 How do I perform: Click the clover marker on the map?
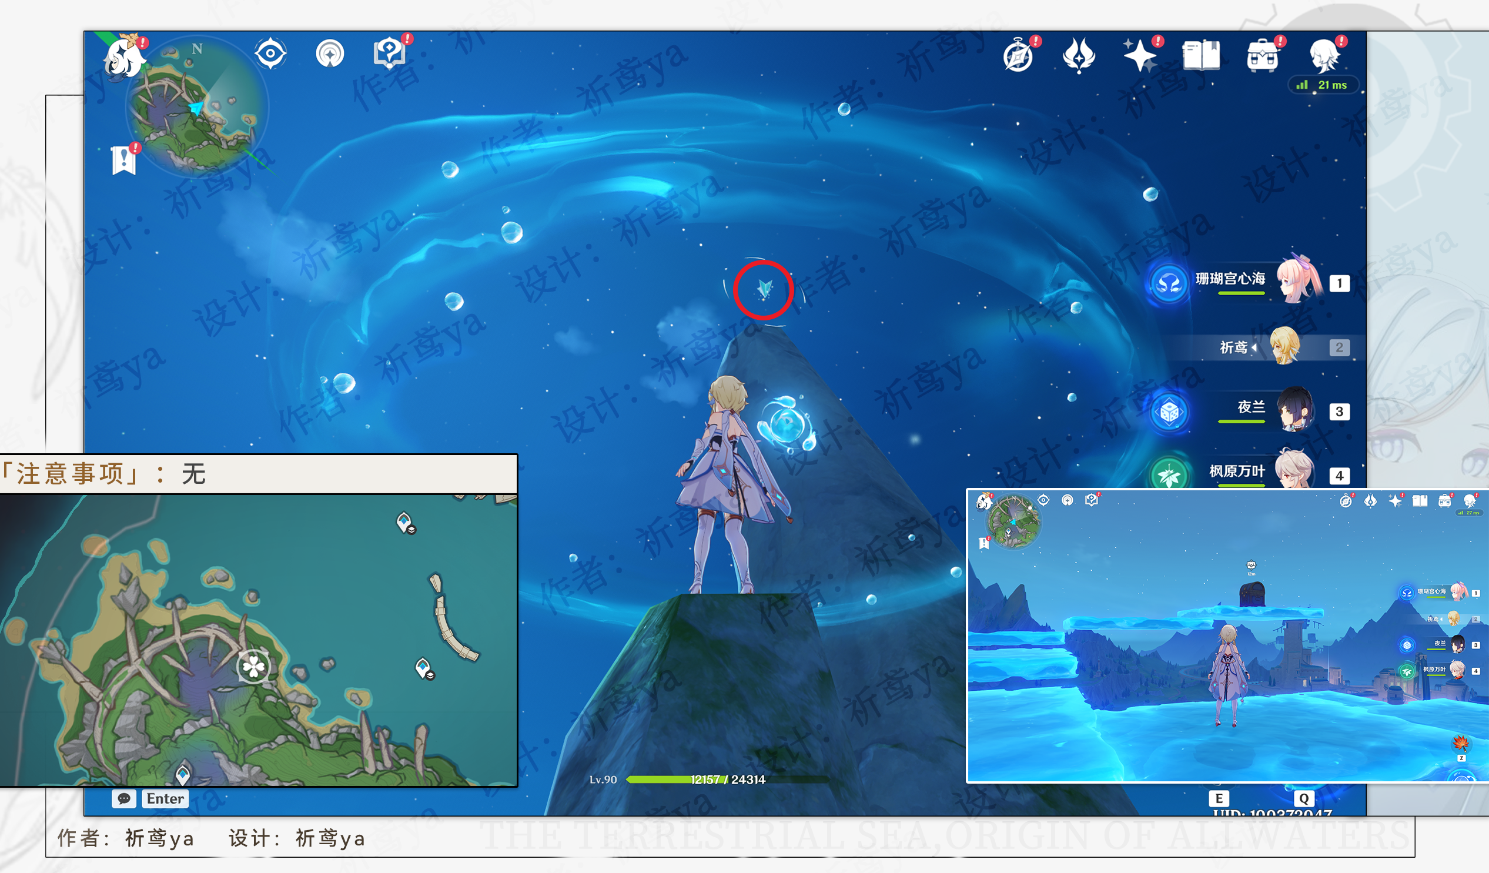click(253, 666)
